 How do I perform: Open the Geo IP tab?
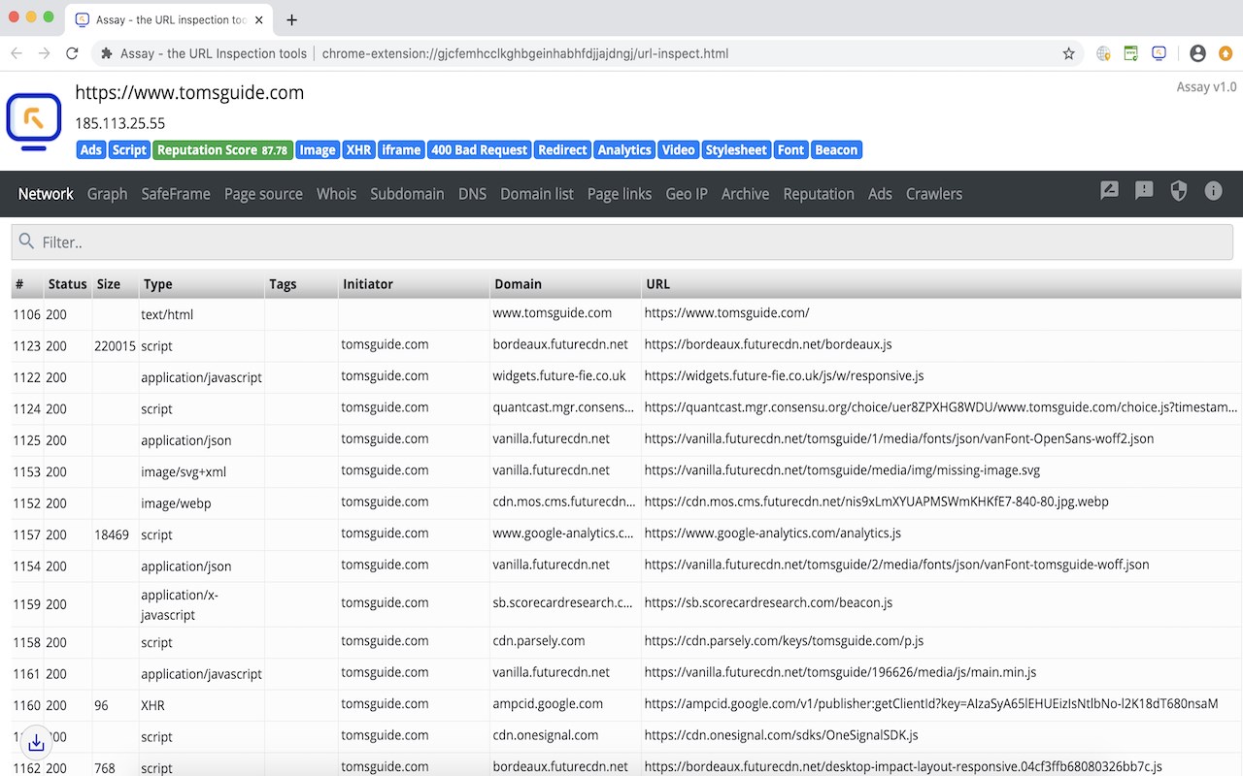click(686, 194)
